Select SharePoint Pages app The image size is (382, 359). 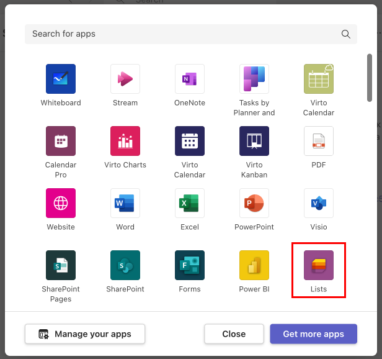61,265
